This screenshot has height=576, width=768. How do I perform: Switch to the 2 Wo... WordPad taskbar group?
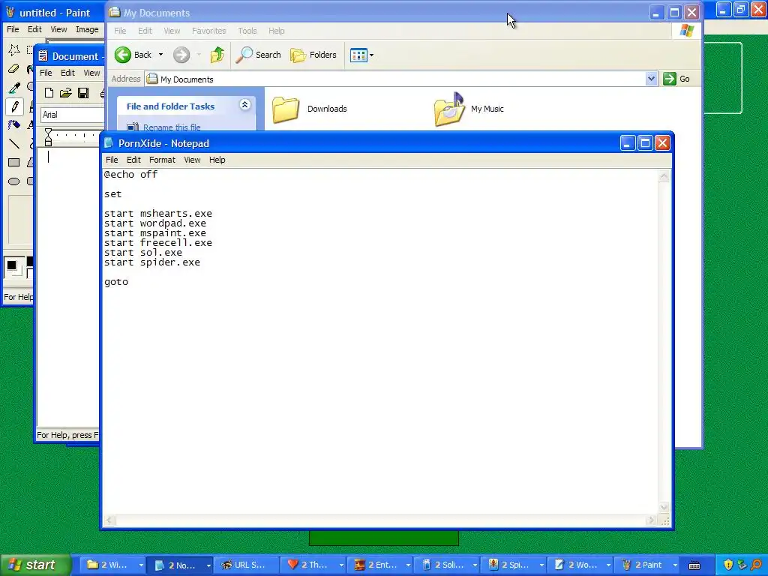[x=580, y=565]
